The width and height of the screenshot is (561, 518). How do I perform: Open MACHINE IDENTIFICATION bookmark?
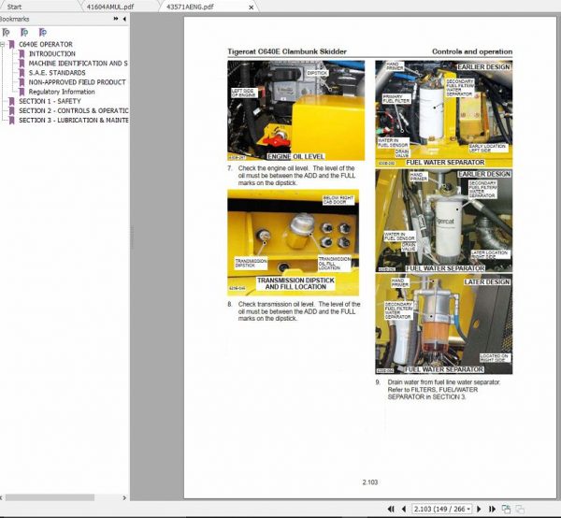(x=78, y=64)
